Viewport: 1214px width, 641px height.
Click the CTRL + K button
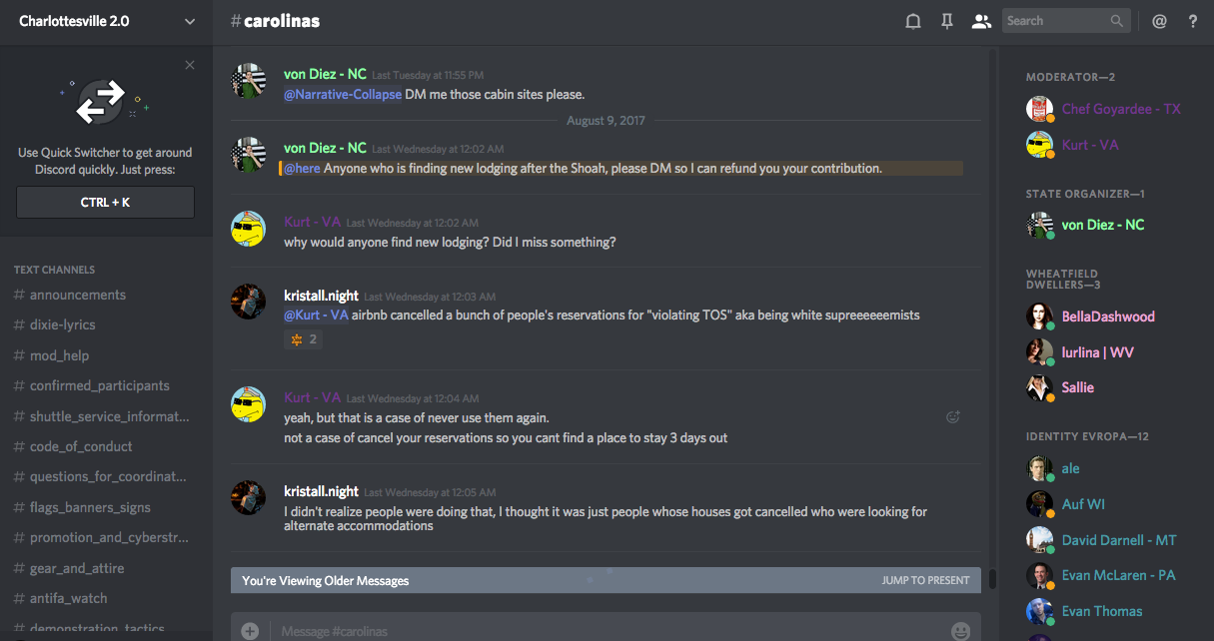[105, 203]
